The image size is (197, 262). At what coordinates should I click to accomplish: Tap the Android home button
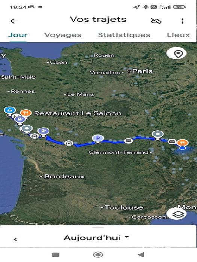(x=98, y=255)
